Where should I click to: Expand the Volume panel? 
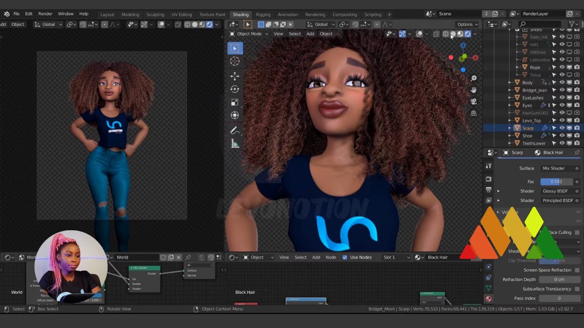click(x=498, y=212)
